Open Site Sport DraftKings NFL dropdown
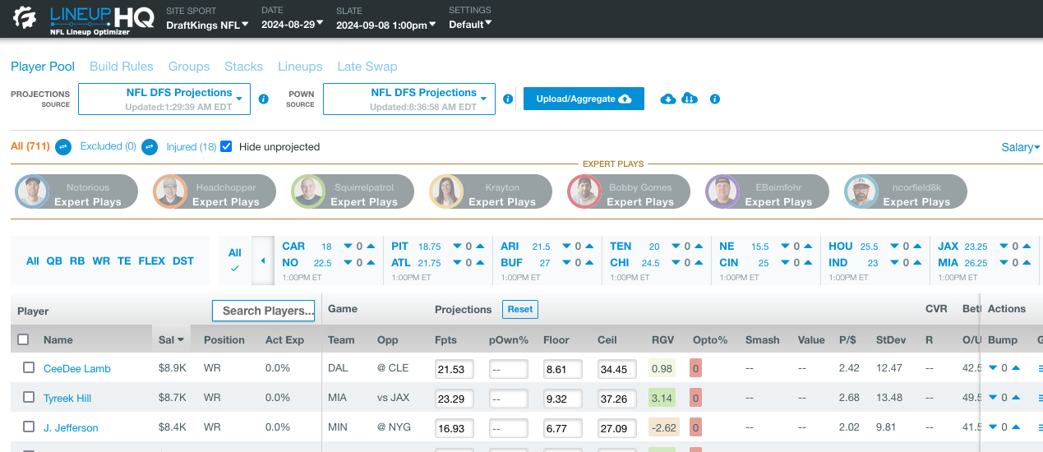This screenshot has width=1043, height=452. [207, 25]
